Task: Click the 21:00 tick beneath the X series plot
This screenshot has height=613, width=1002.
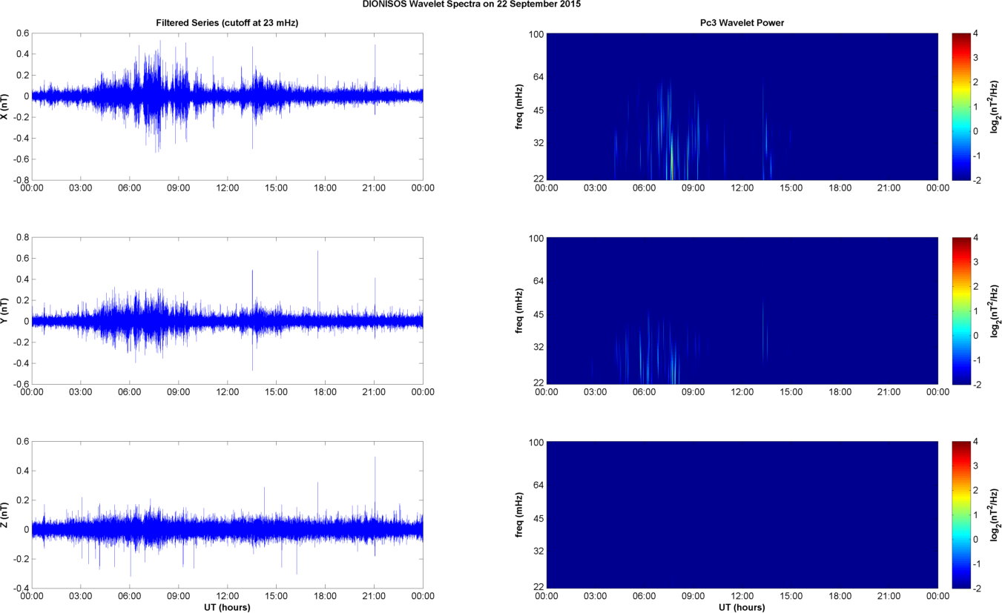Action: click(374, 188)
